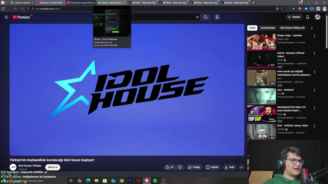328x184 pixels.
Task: Open the aisu - nerdesin? video thumbnail
Action: [261, 96]
